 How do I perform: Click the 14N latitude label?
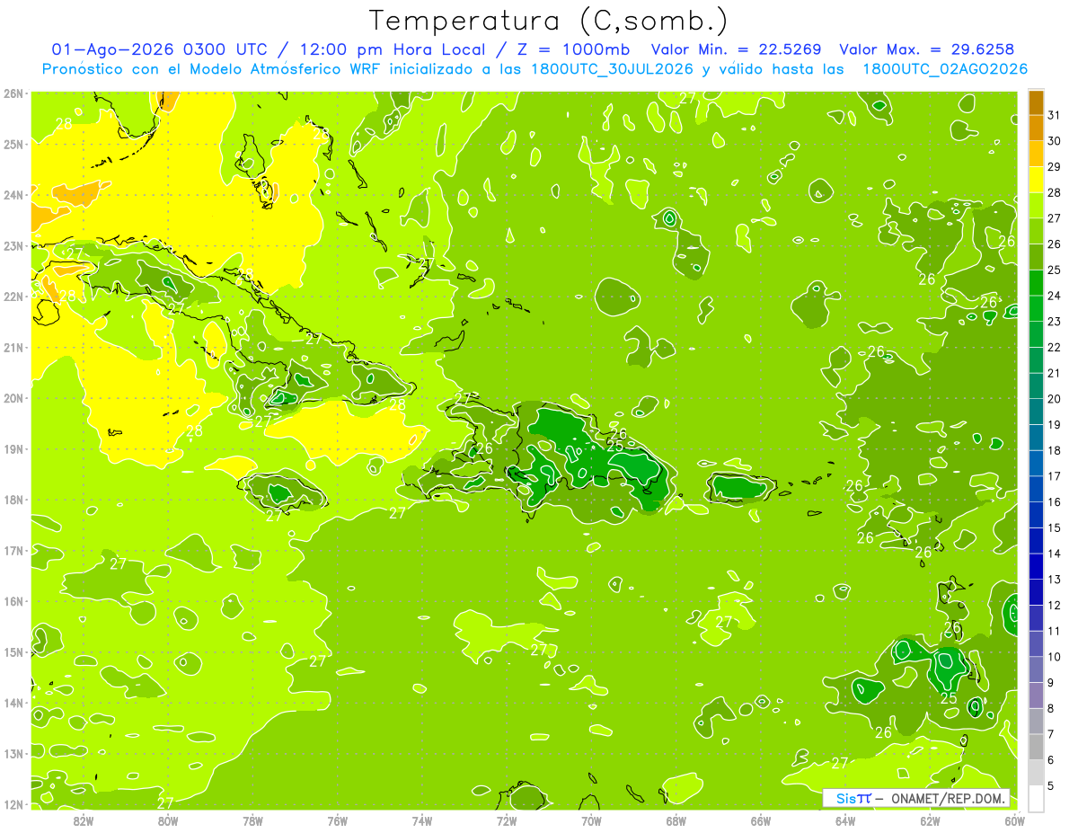click(13, 703)
